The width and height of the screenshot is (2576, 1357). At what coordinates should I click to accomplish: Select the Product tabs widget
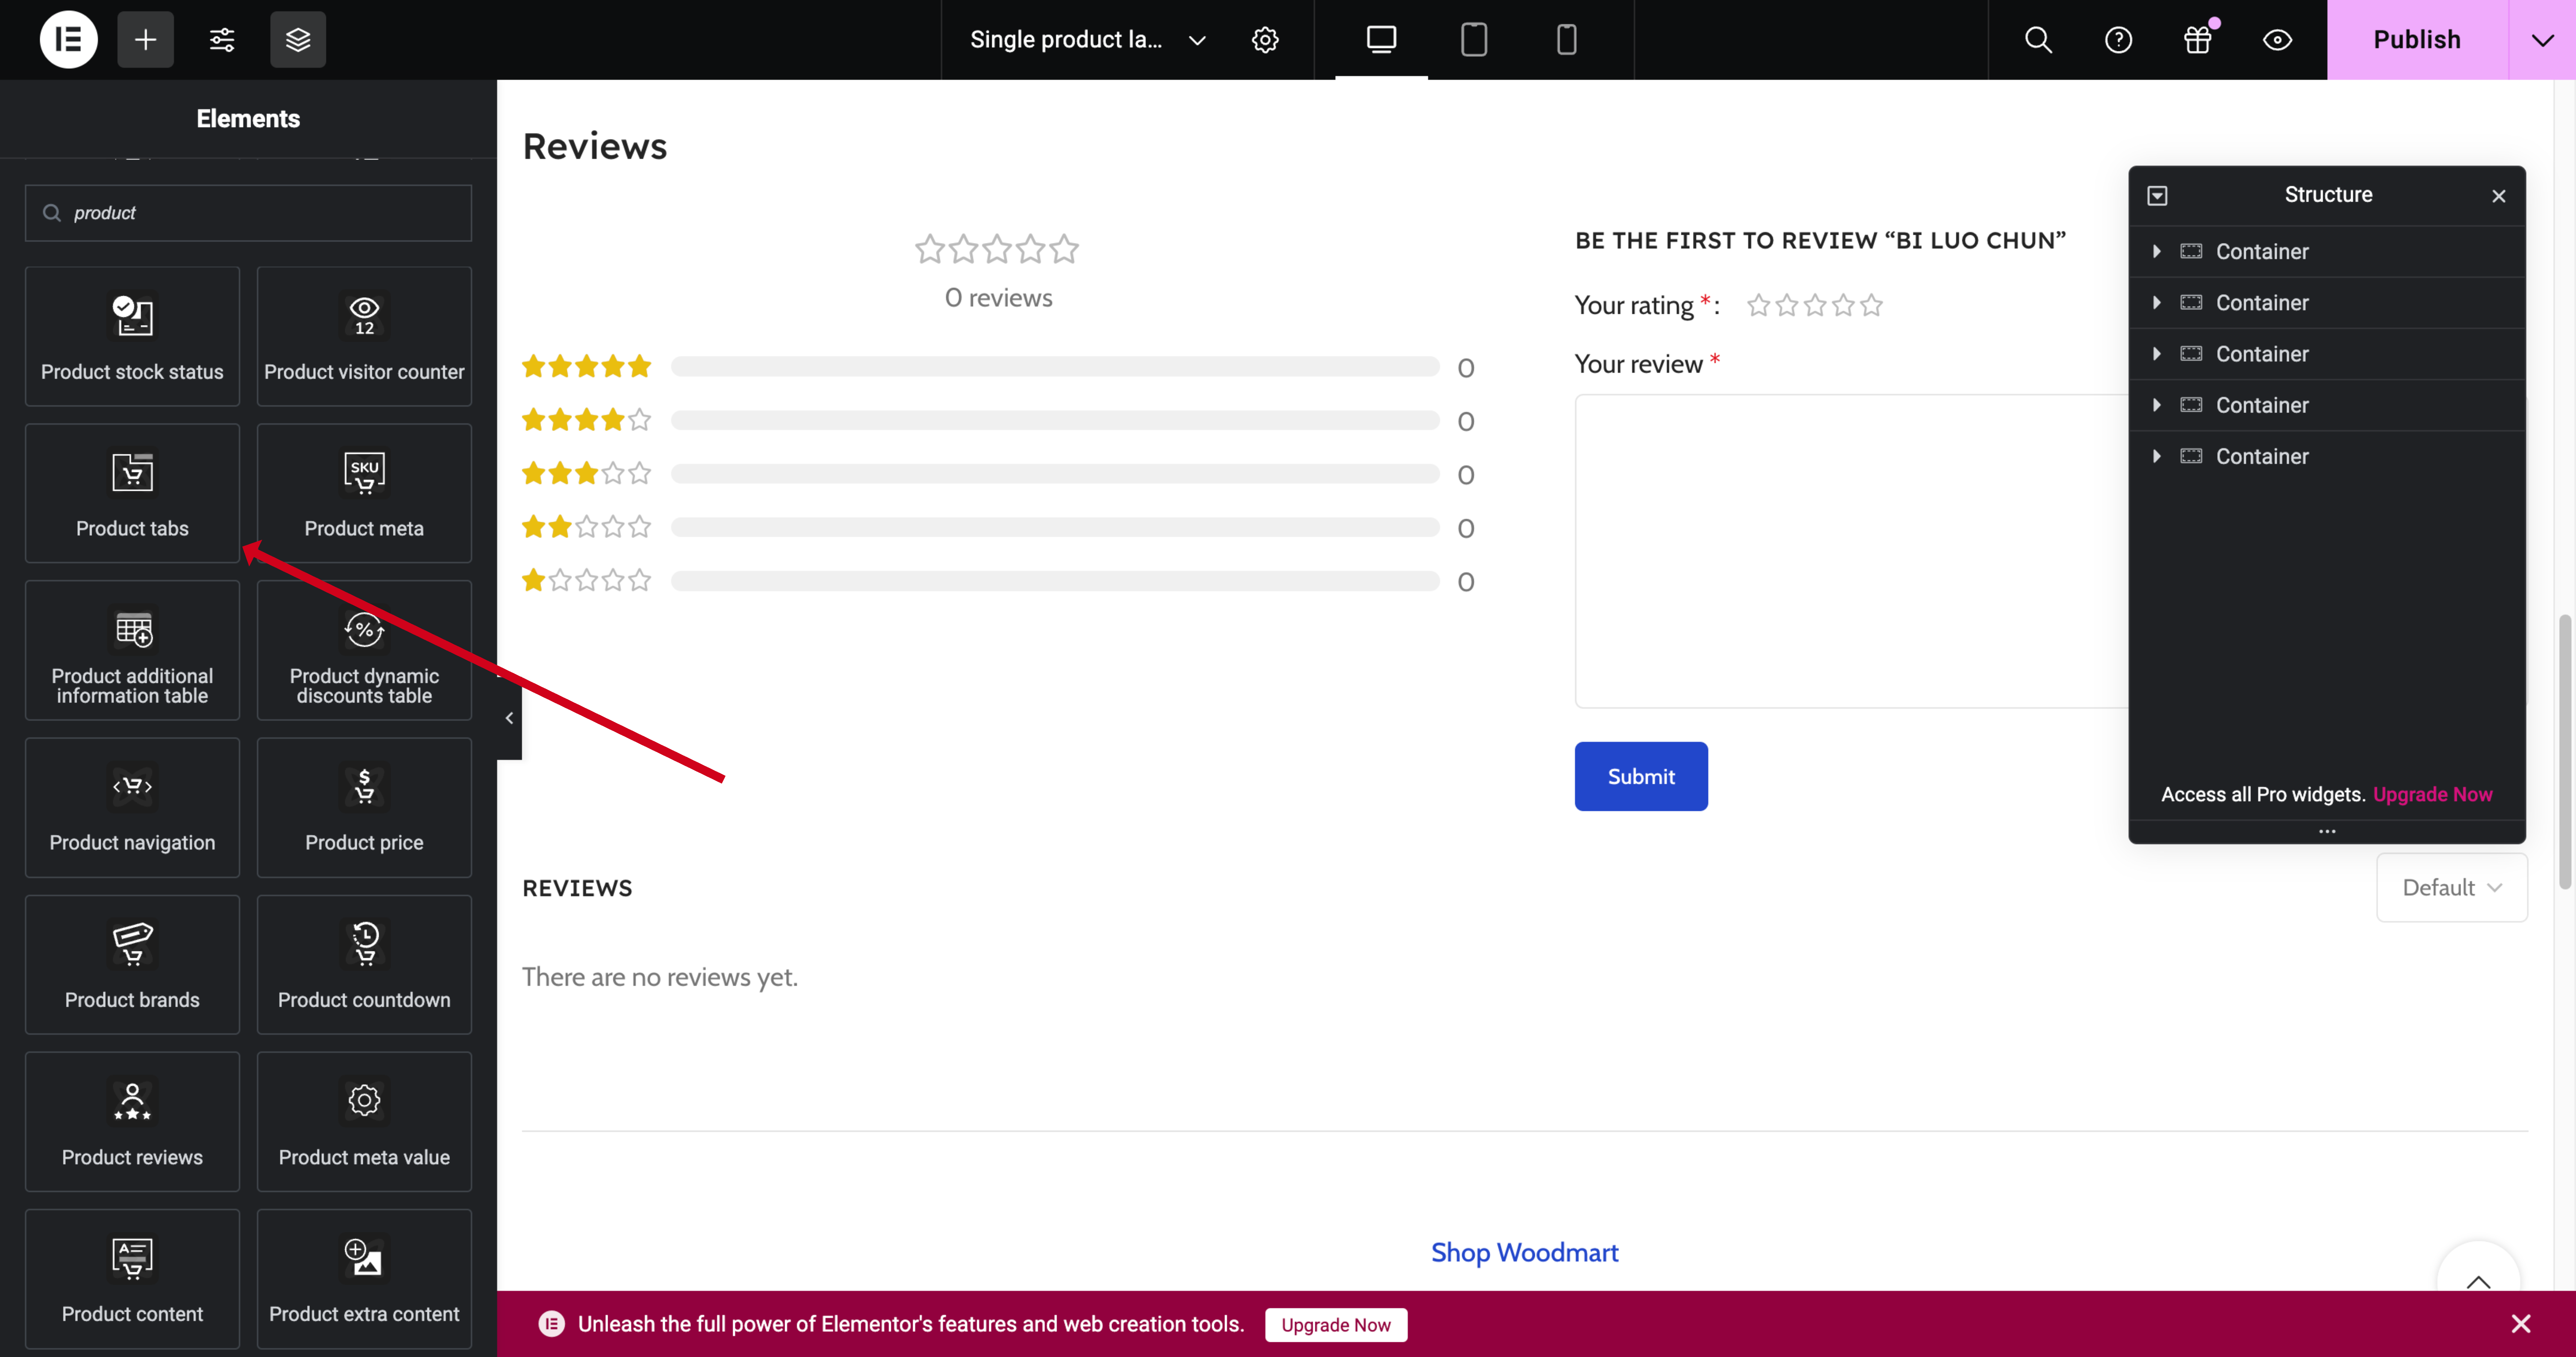(x=132, y=493)
